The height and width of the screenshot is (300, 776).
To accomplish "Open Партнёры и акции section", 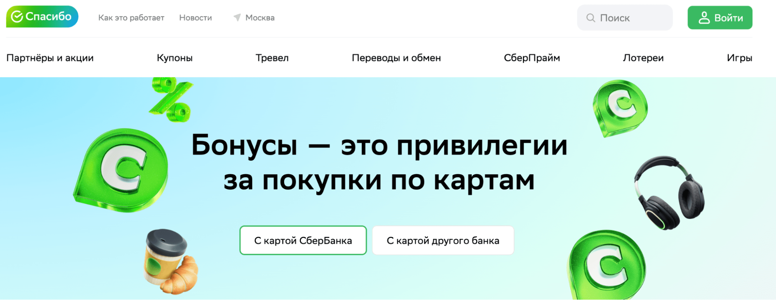I will [x=50, y=58].
